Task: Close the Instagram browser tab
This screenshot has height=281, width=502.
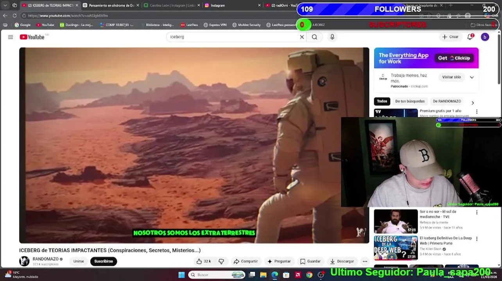Action: [259, 5]
